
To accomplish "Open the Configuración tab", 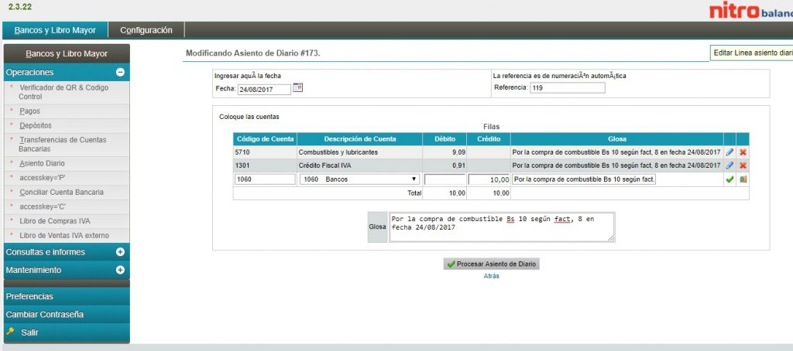I will tap(146, 30).
